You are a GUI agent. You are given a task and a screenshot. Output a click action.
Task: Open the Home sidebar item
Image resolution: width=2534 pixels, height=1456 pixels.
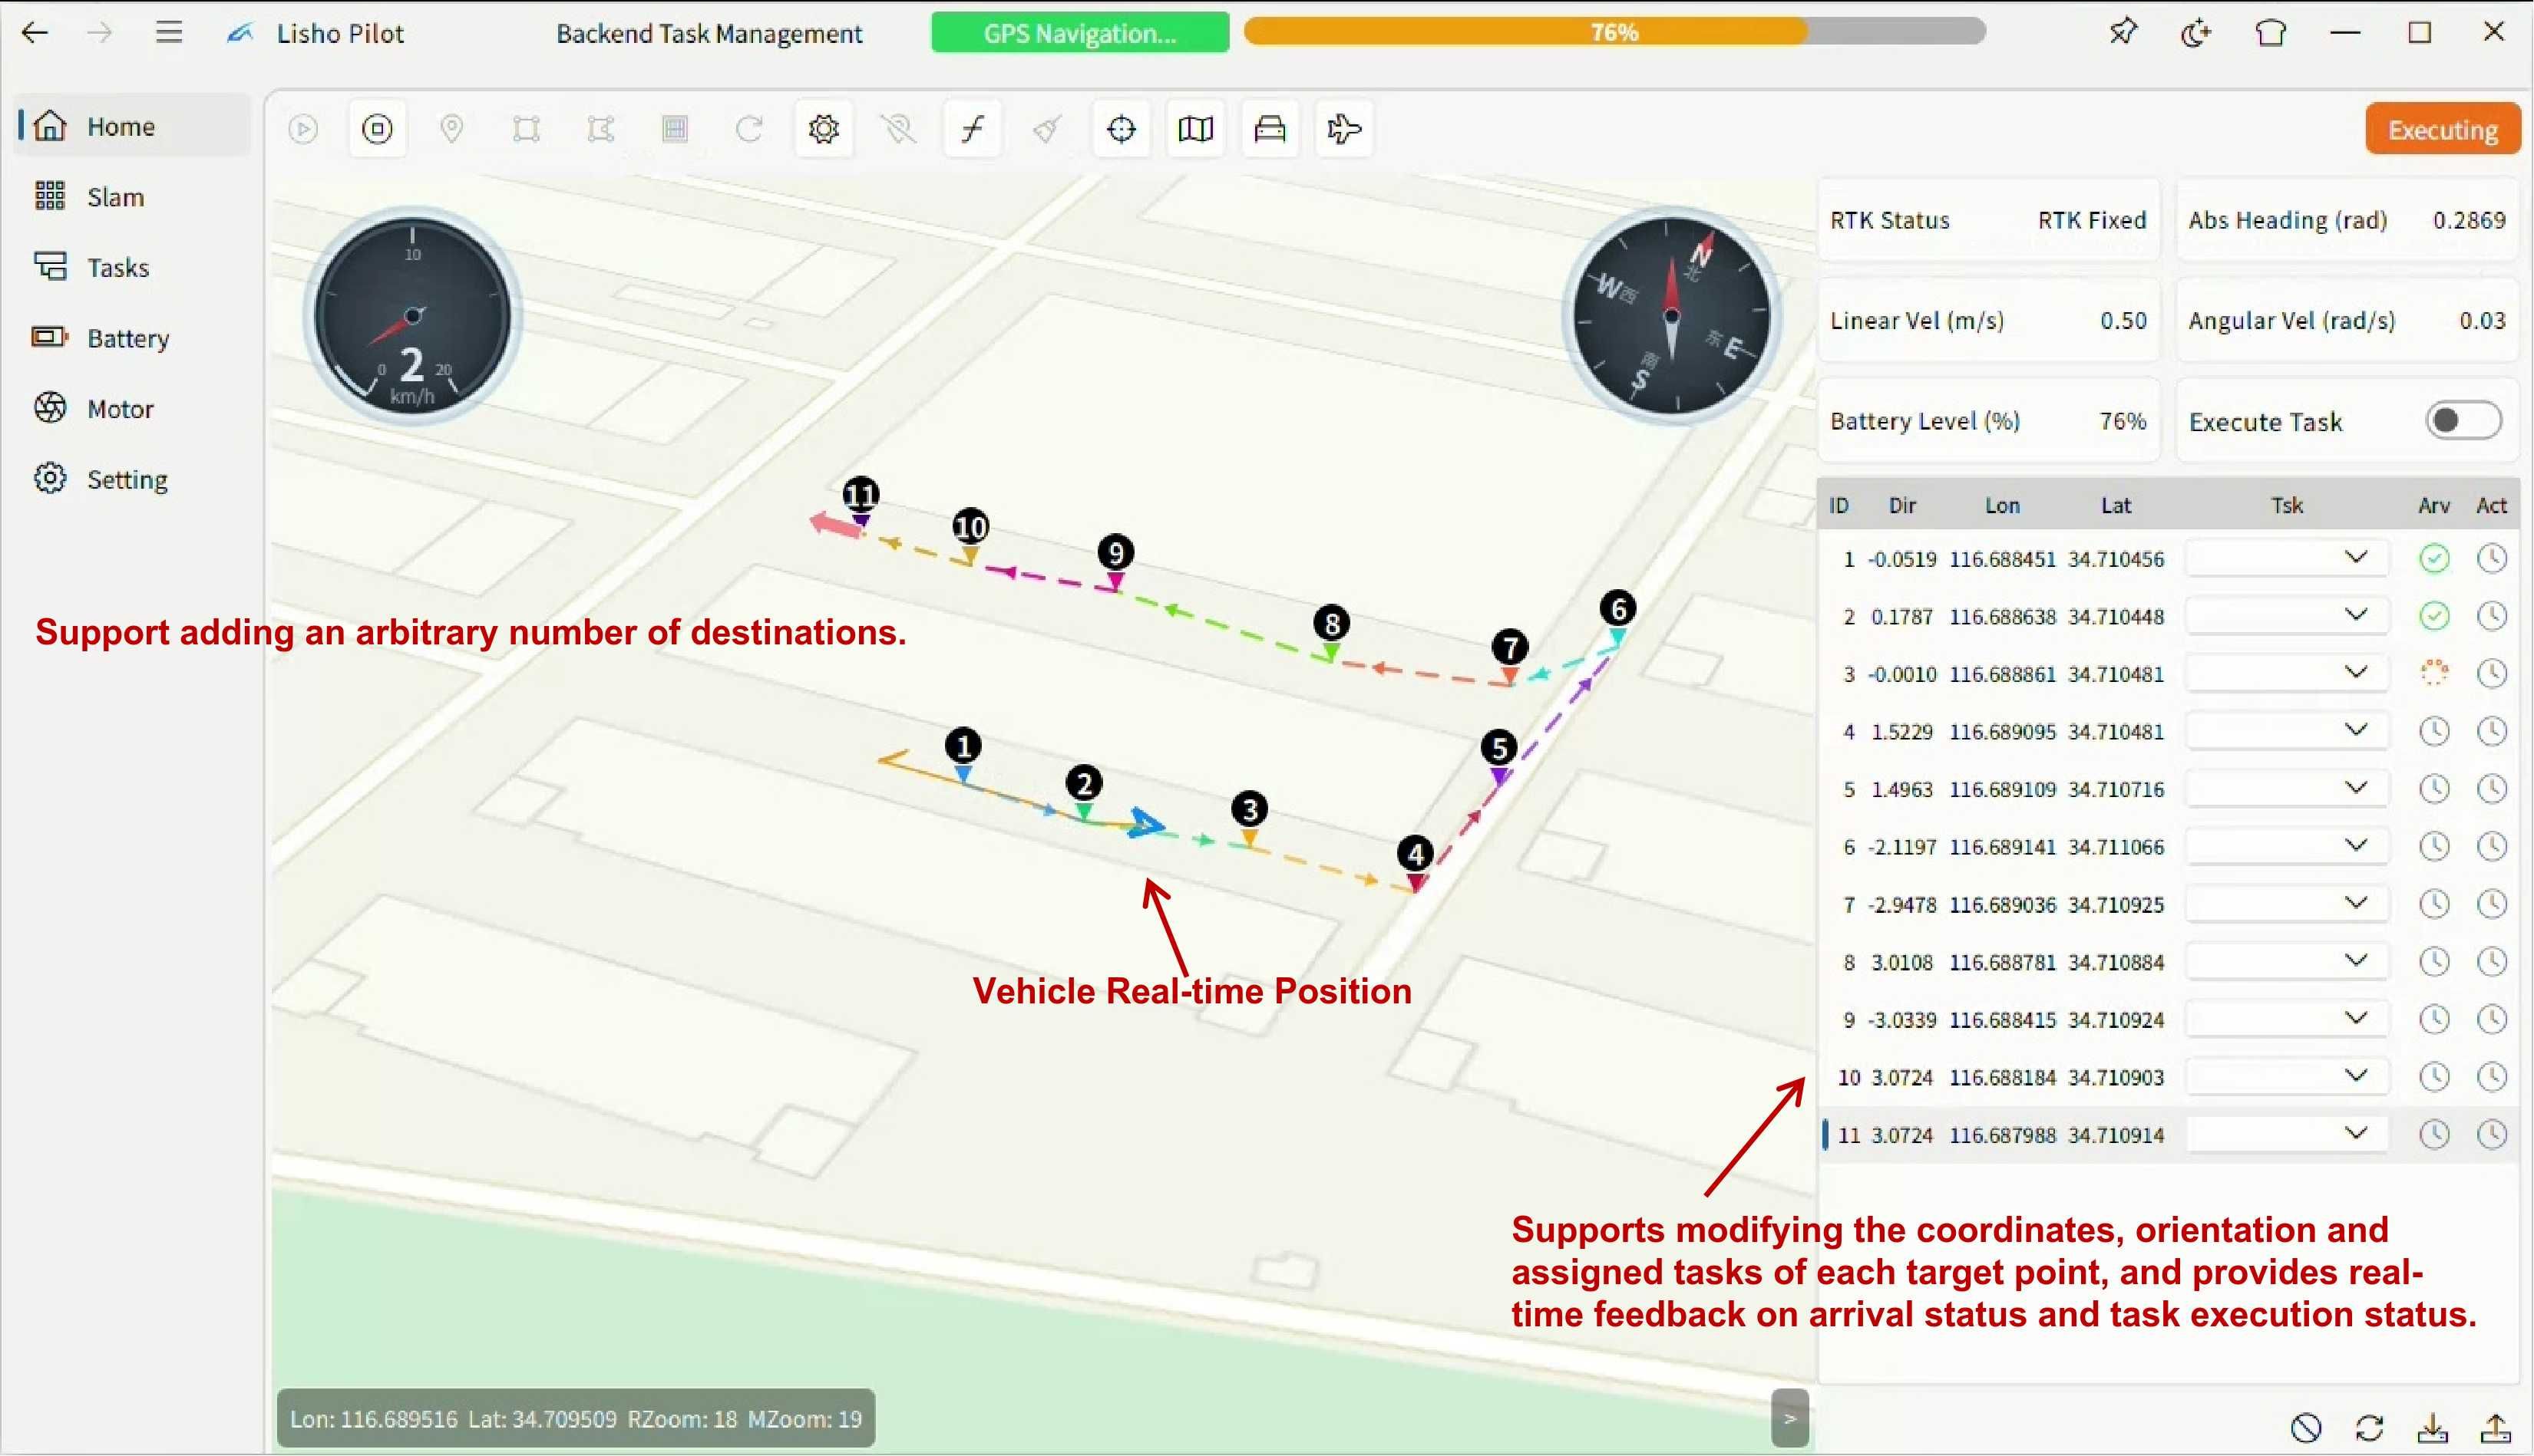[132, 126]
